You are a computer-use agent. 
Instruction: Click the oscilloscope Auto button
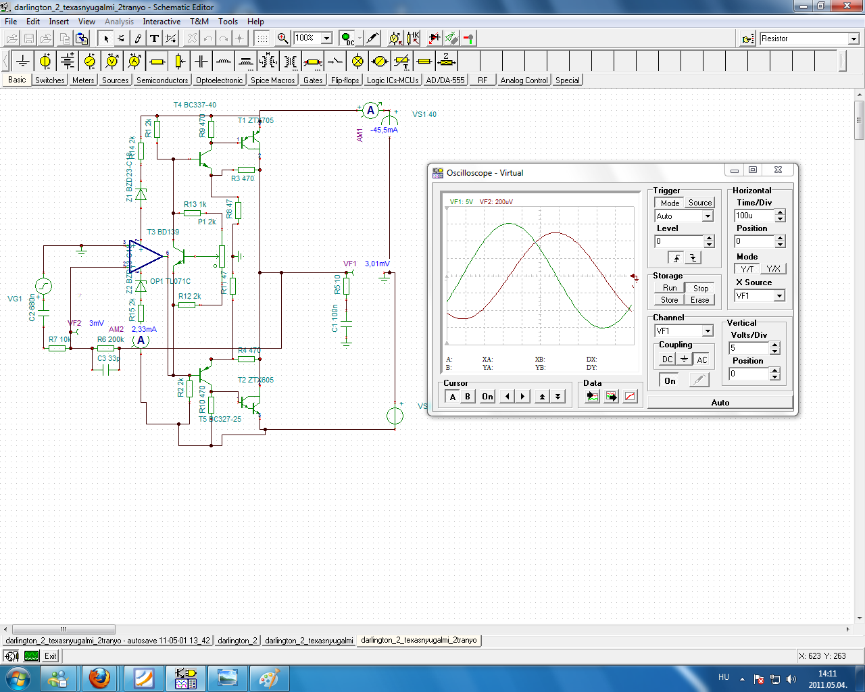tap(720, 403)
